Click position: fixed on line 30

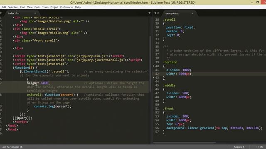[x=180, y=27]
